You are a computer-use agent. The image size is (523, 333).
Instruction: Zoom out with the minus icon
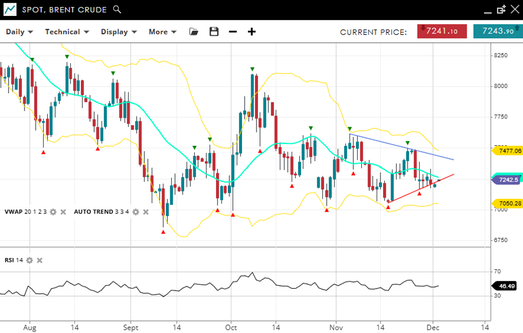233,32
